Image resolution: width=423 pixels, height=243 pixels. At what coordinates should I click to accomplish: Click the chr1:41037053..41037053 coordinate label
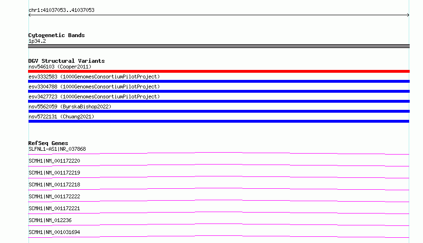point(61,10)
